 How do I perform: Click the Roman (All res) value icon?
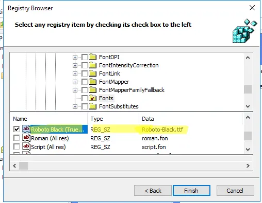(26, 138)
